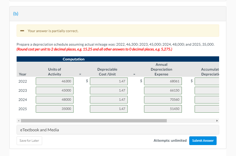Click the horizontal scrollbar thumb under the table
236x156 pixels.
pos(94,121)
